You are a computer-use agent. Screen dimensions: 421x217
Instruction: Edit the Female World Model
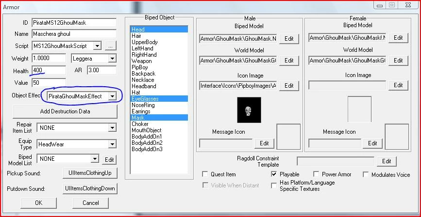tap(398, 61)
